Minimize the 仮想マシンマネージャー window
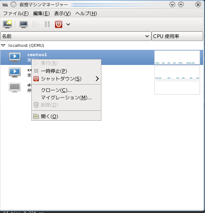Image resolution: width=205 pixels, height=213 pixels. click(172, 5)
